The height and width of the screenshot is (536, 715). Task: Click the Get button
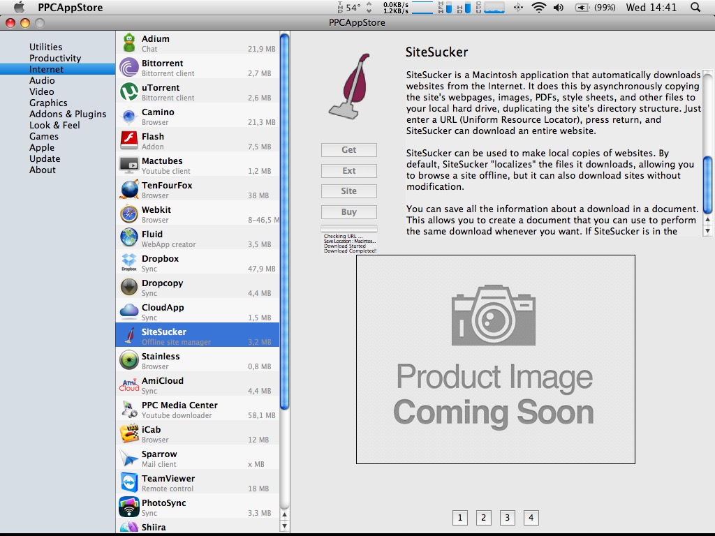click(x=349, y=150)
